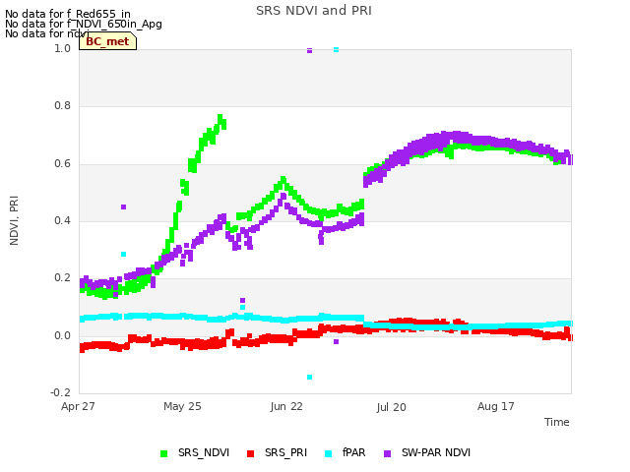Viewport: 630px width, 472px height.
Task: Click the May 25 x-axis tick label
Action: point(182,406)
